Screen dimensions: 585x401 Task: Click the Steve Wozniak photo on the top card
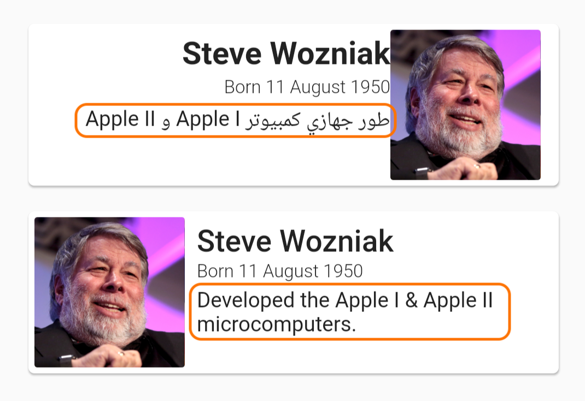point(465,104)
